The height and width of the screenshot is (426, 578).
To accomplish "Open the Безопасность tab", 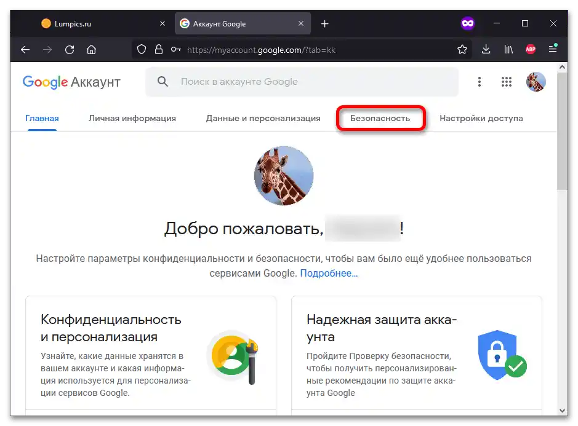I will (380, 118).
